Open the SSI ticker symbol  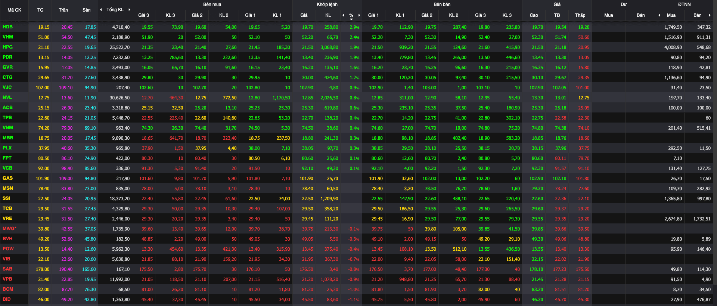[x=6, y=198]
